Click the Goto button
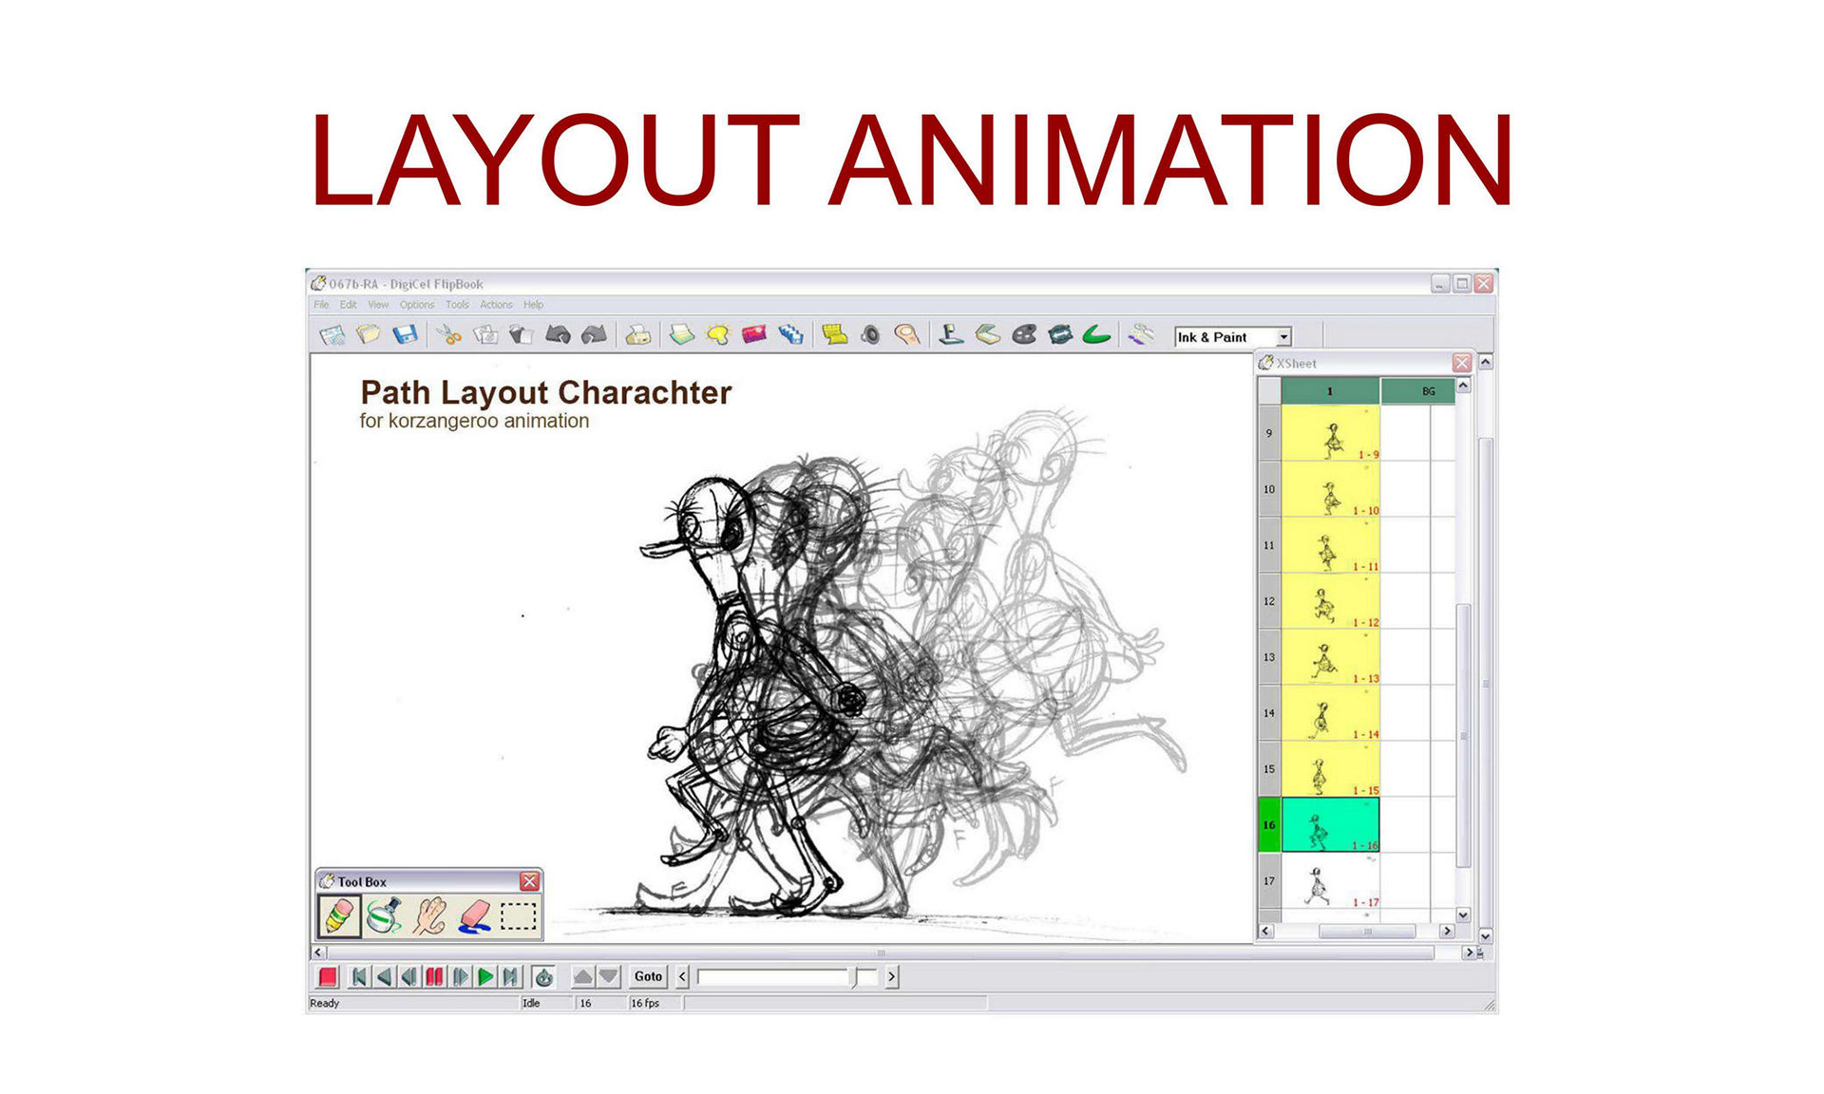 648,977
